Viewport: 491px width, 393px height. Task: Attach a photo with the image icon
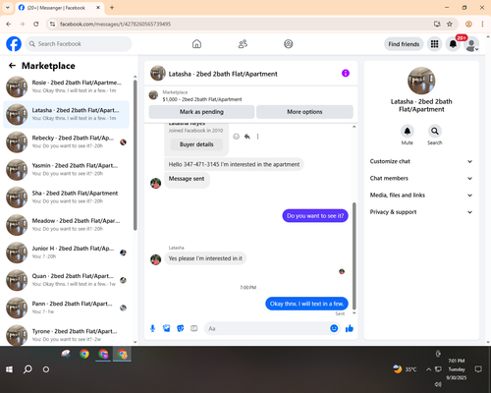(x=167, y=328)
